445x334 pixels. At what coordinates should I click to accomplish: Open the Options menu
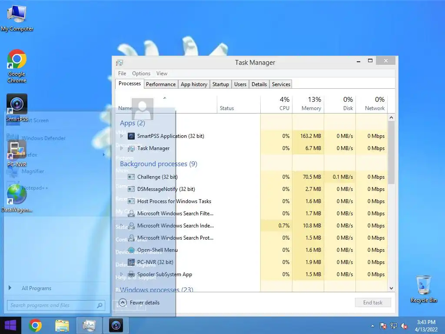tap(141, 73)
